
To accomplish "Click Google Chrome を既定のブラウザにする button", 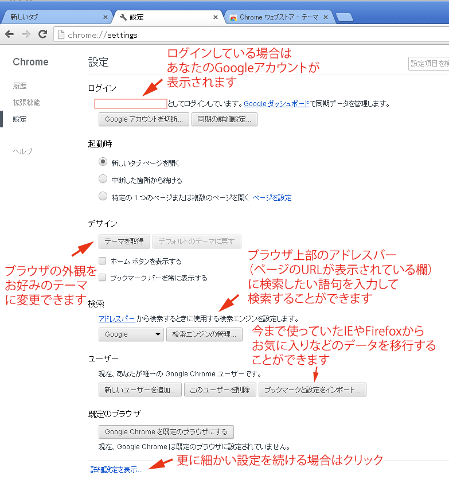I will pyautogui.click(x=166, y=432).
